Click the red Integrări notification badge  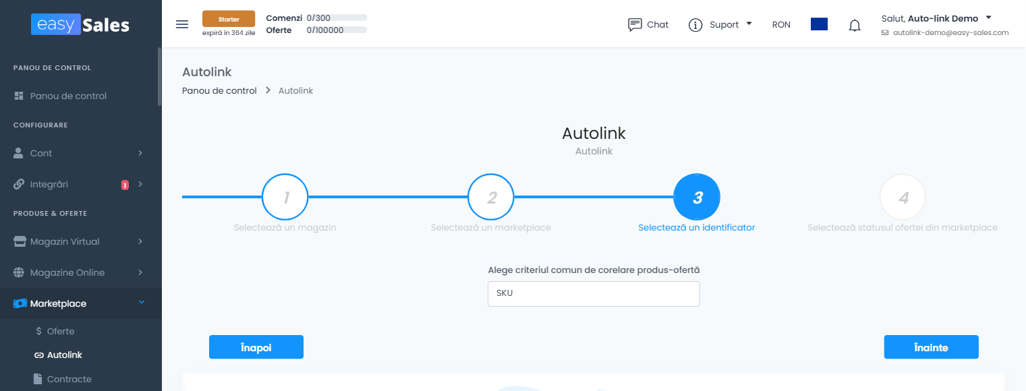(125, 185)
